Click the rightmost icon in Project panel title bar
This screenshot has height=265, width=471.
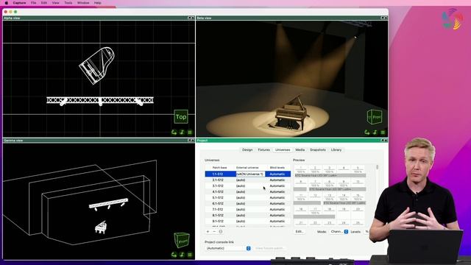point(386,141)
